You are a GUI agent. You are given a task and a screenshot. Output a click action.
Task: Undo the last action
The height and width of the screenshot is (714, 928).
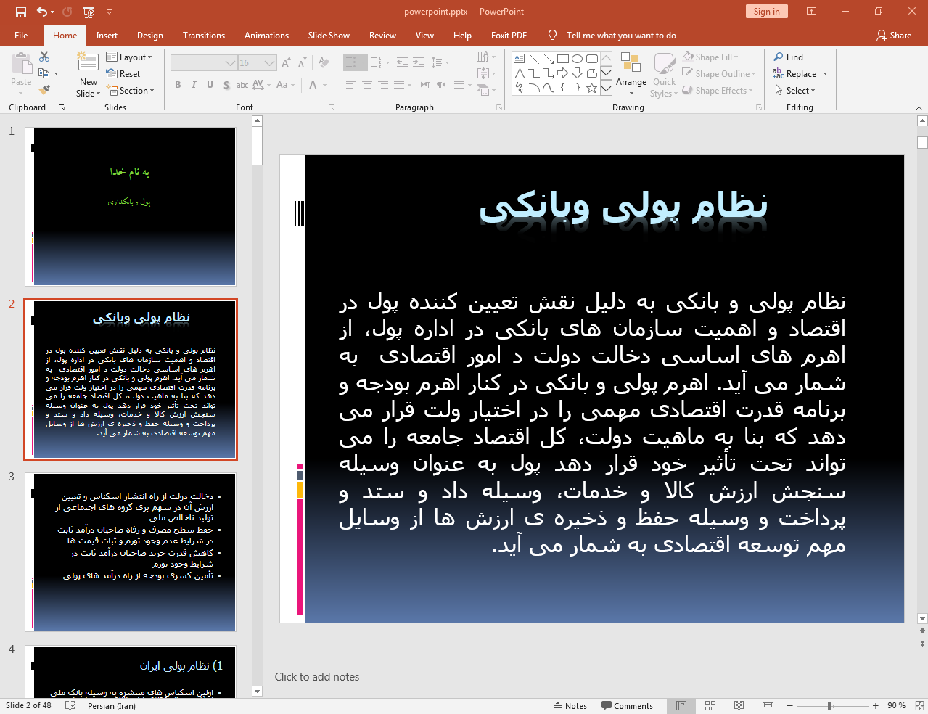pyautogui.click(x=42, y=12)
